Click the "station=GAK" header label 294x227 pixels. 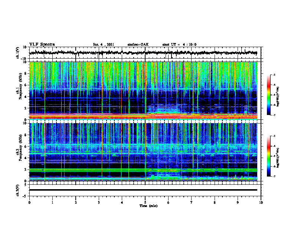pyautogui.click(x=138, y=45)
